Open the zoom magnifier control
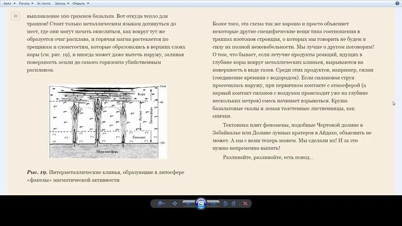 [161, 203]
